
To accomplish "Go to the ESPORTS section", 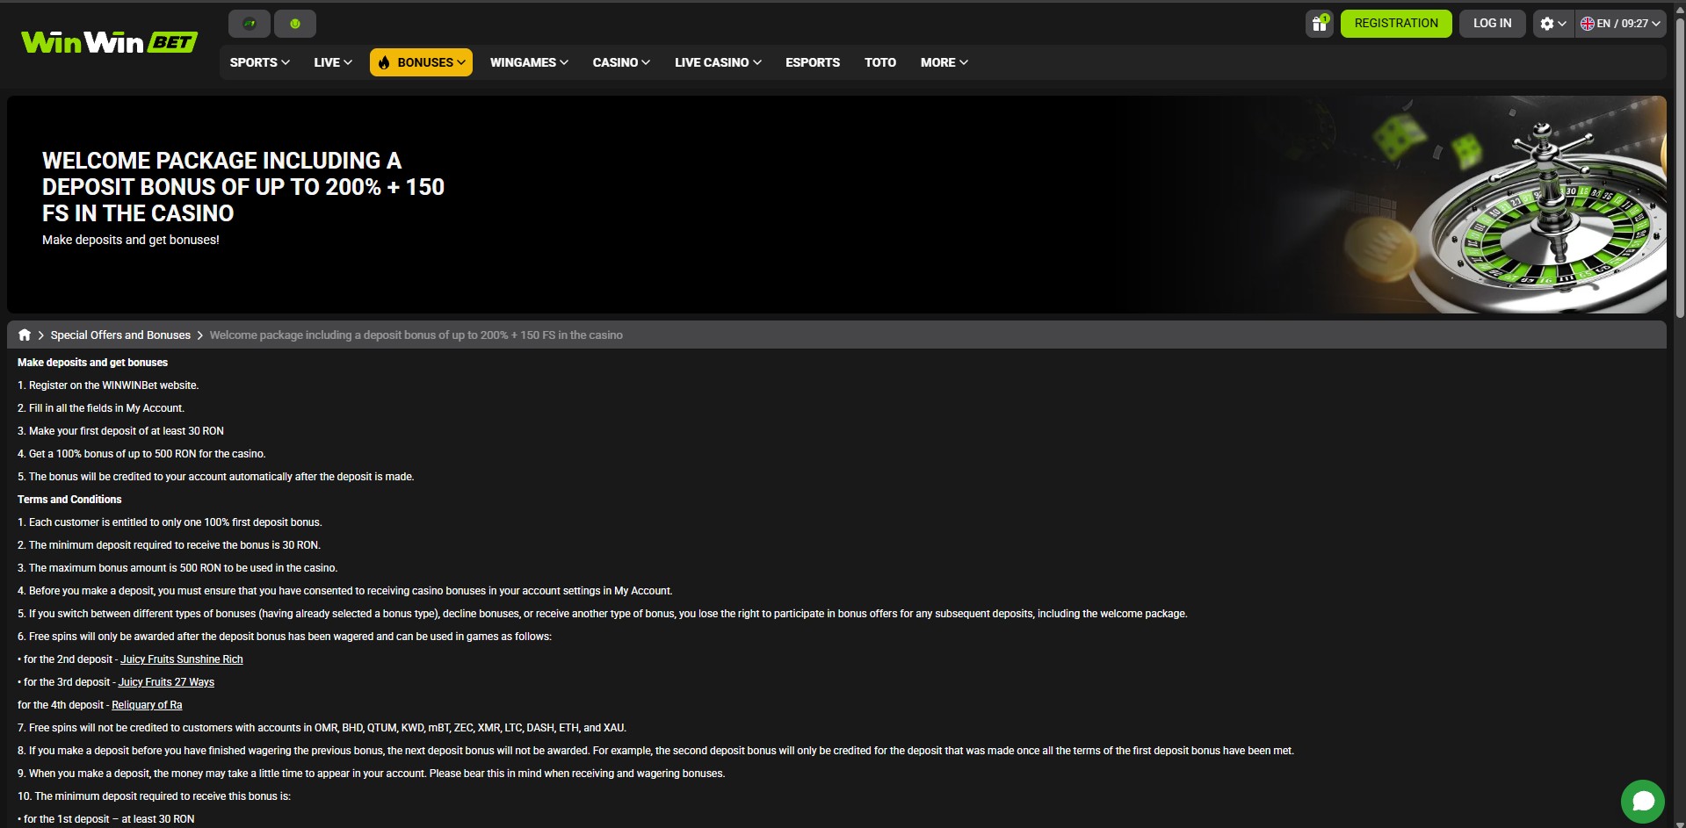I will click(813, 62).
